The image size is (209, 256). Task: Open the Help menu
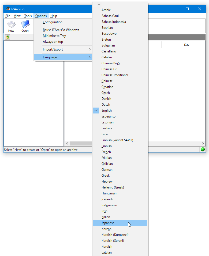pos(54,16)
